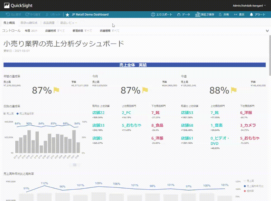Click エクスポート button label
This screenshot has height=201, width=271.
coord(164,15)
